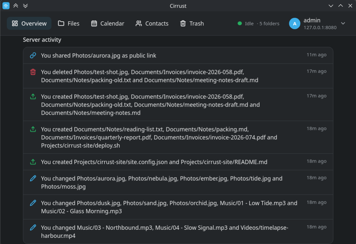Expand the admin account dropdown chevron
Screen dimensions: 356x244
coord(343,23)
